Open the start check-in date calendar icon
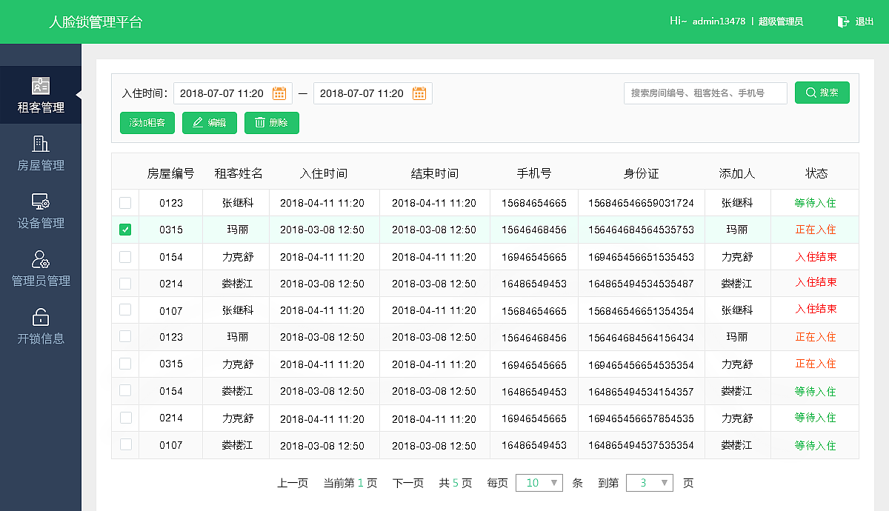Screen dimensions: 889x511 click(x=279, y=93)
